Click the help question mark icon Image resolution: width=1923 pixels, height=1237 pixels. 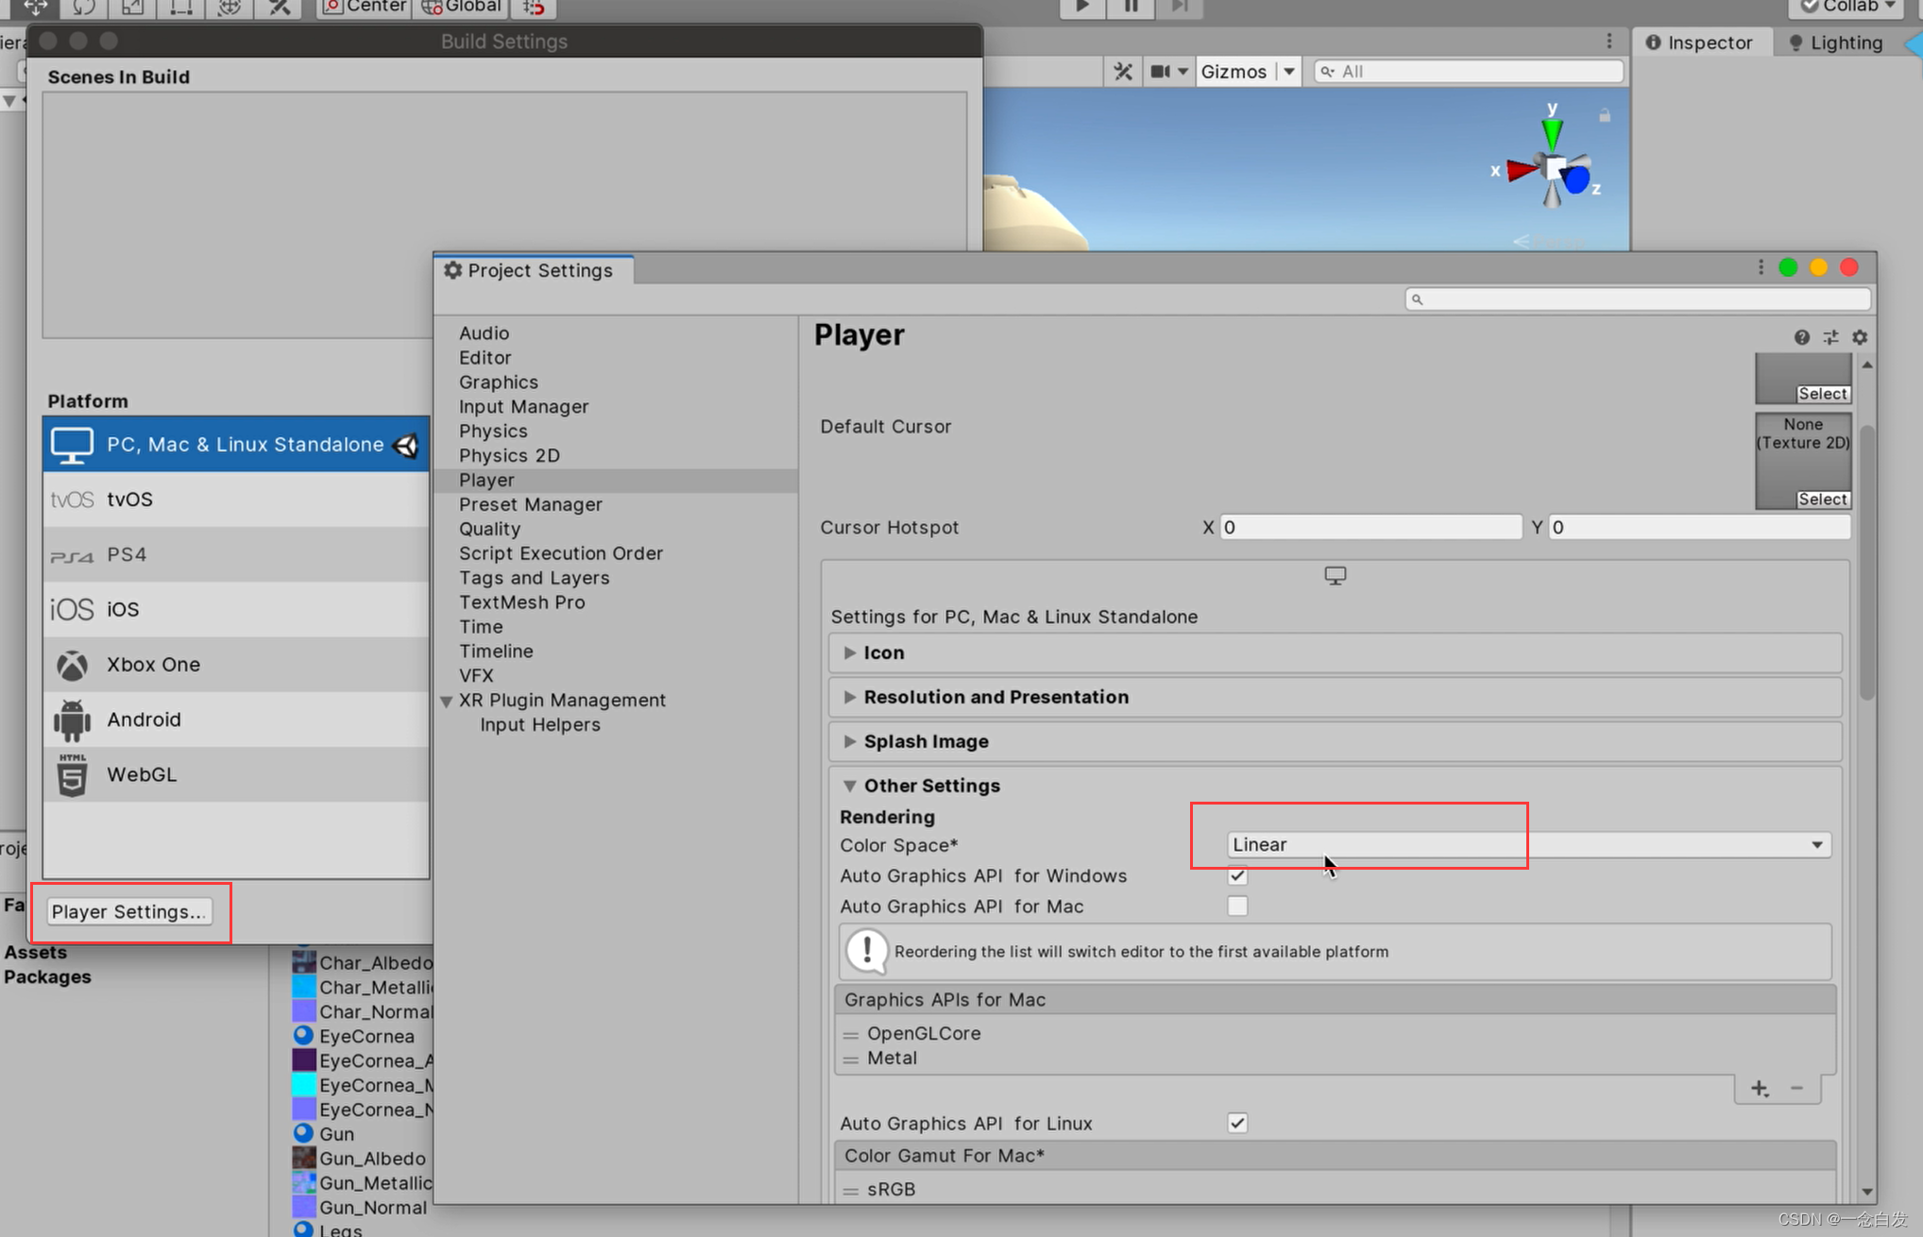1801,337
